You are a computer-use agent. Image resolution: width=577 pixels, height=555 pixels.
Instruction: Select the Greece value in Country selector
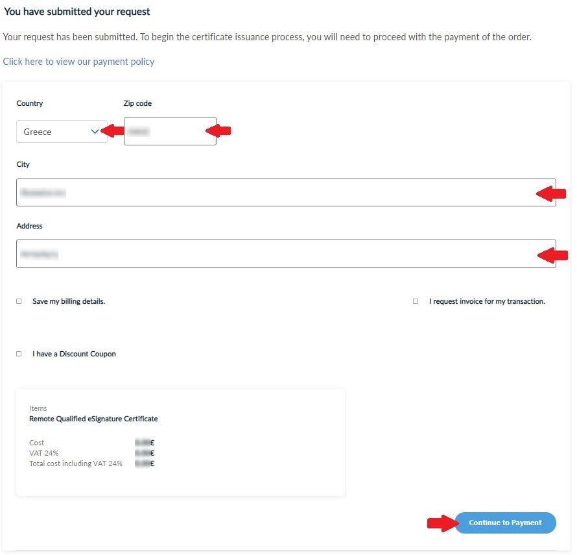coord(38,132)
